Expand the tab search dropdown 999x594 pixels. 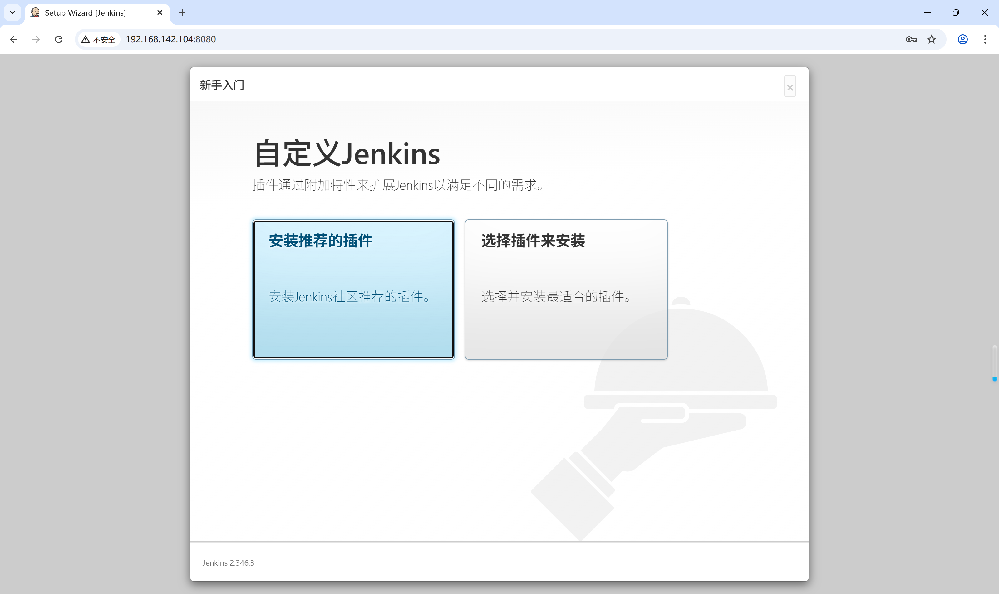(x=12, y=12)
